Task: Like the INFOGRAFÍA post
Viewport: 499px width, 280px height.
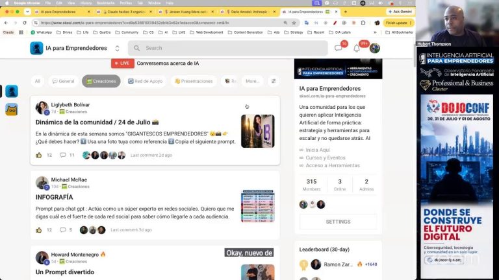Action: pyautogui.click(x=39, y=230)
